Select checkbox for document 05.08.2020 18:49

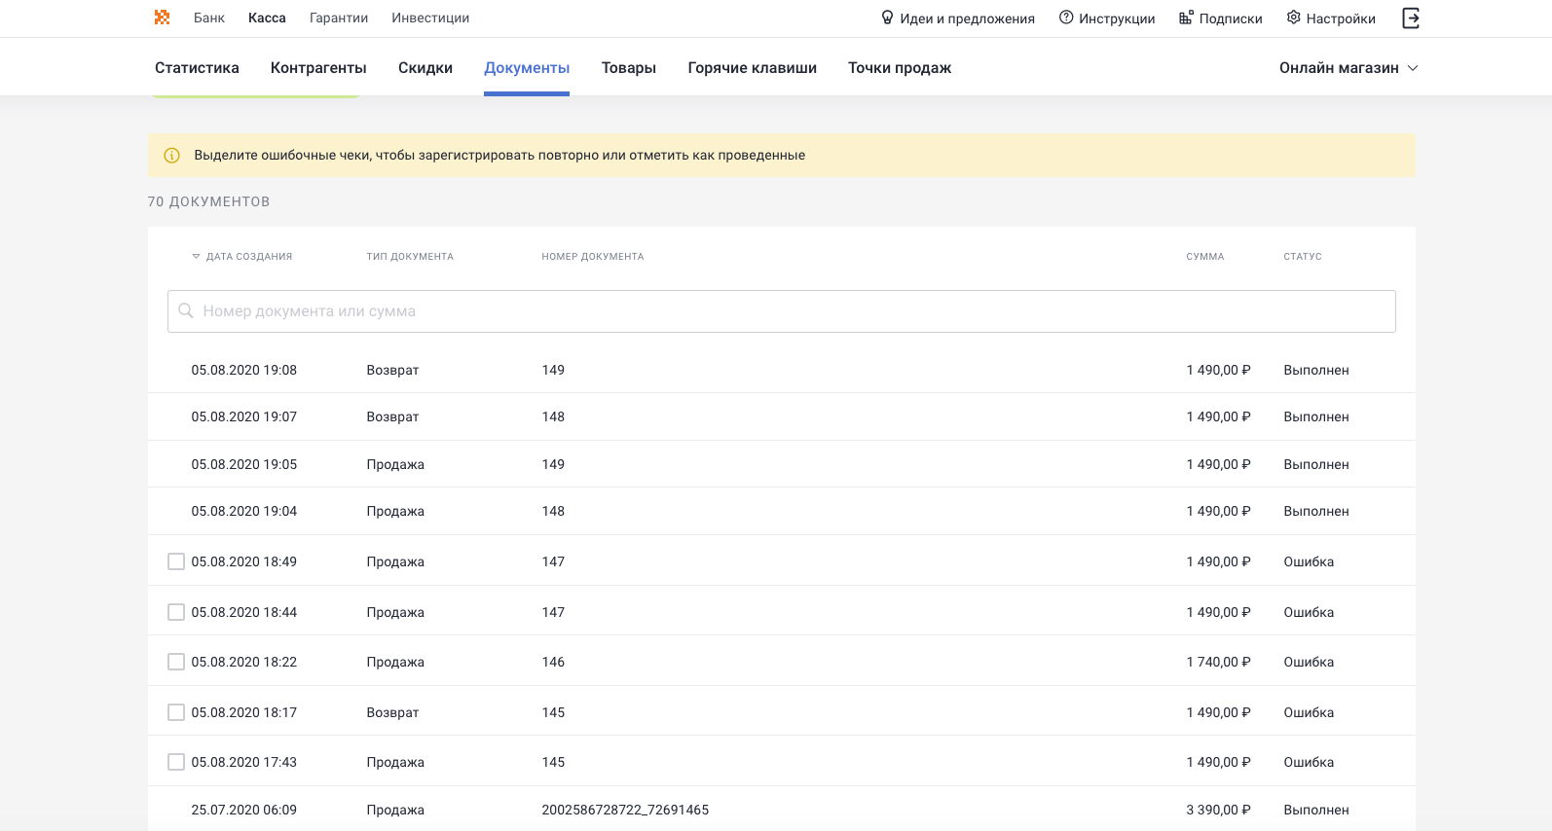(176, 561)
